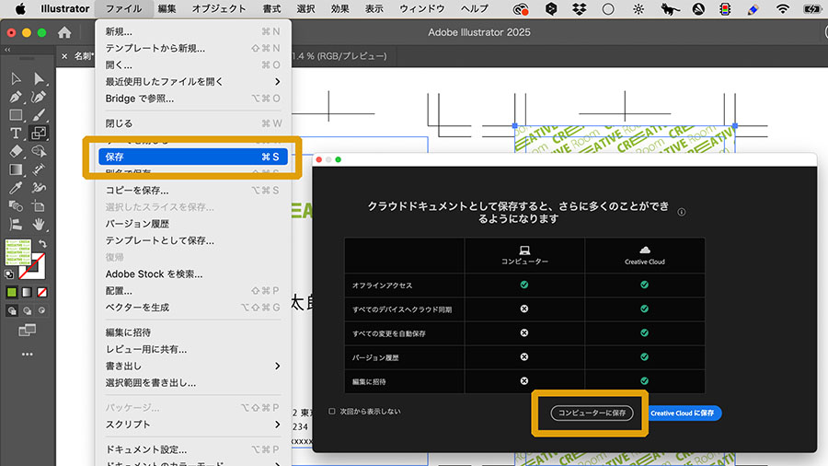Select the Hand tool

(39, 225)
